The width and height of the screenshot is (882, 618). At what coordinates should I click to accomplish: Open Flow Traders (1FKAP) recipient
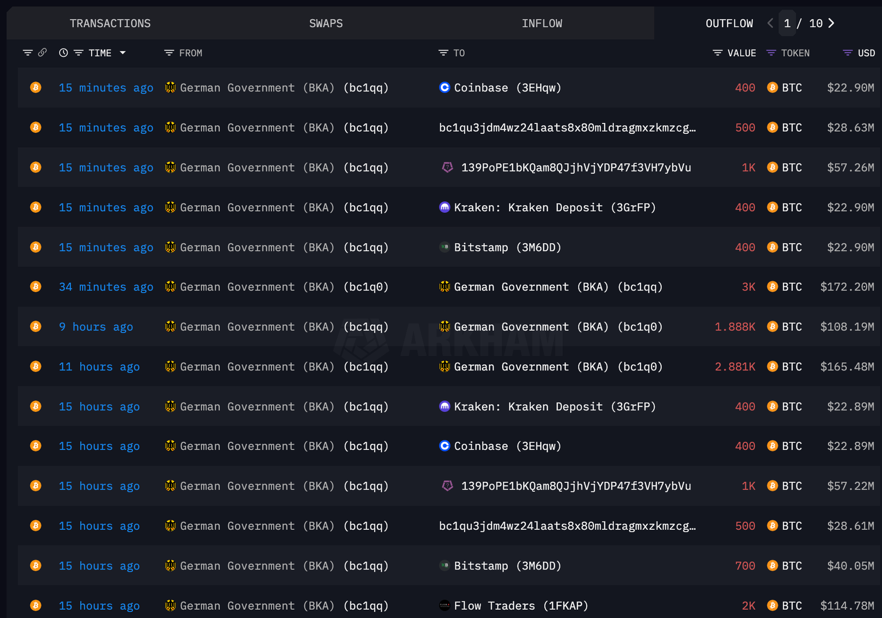(520, 605)
